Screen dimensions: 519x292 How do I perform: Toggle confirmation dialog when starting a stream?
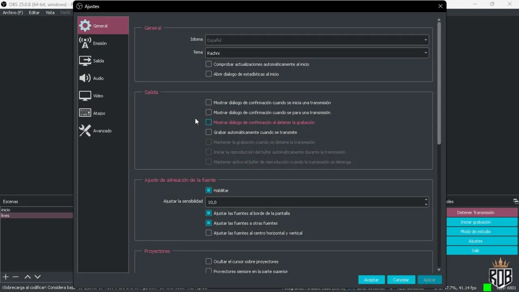[209, 103]
